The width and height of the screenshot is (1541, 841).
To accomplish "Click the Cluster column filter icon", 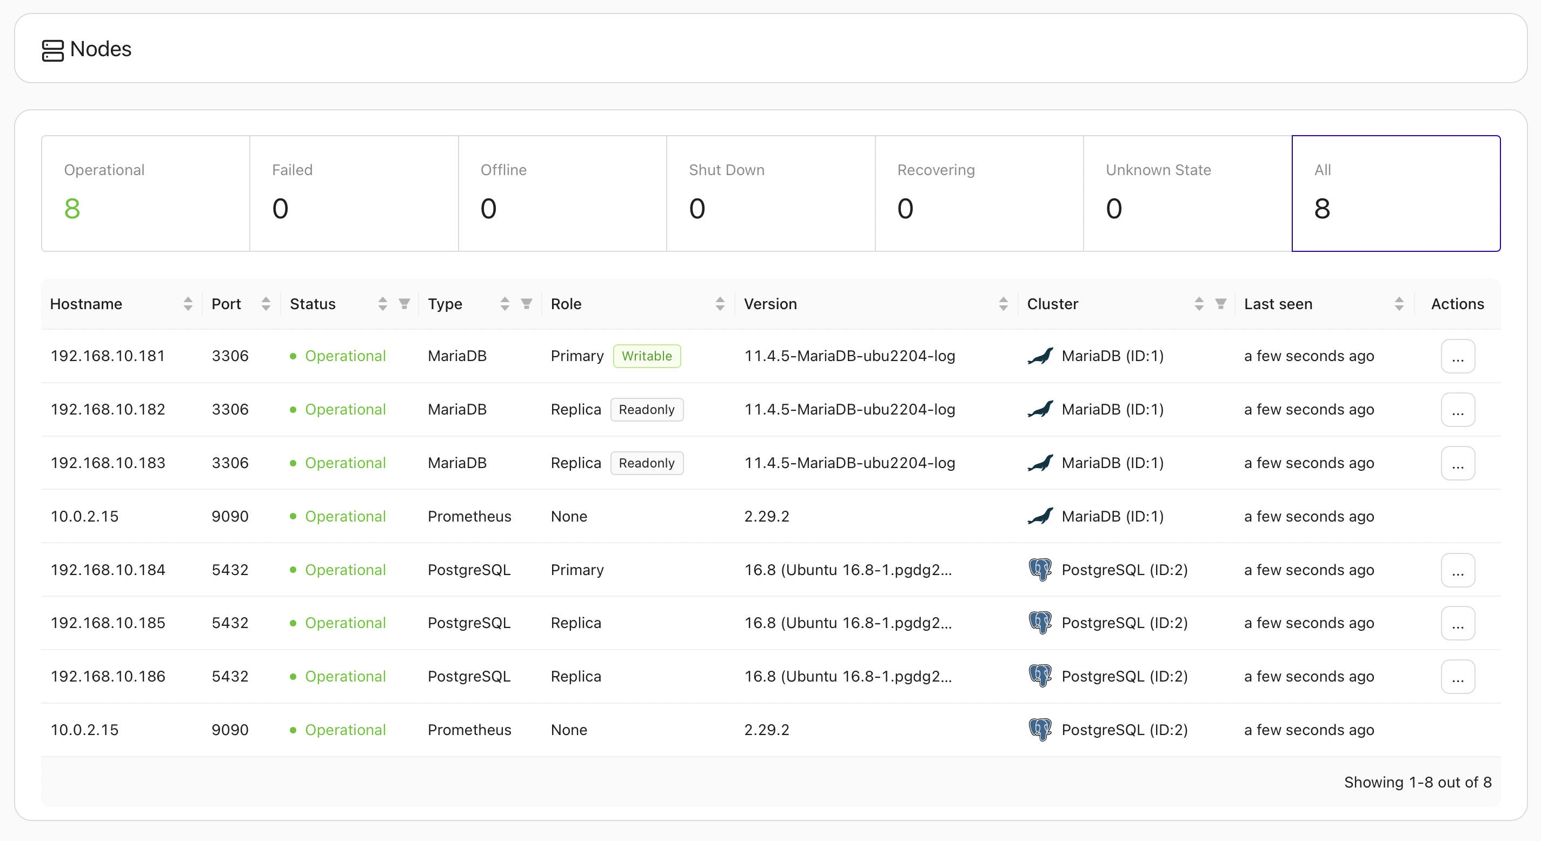I will click(1220, 304).
